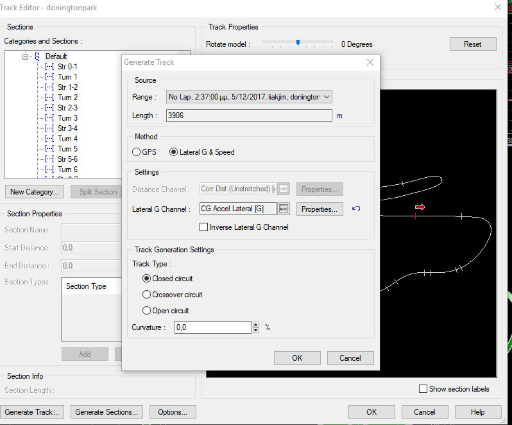The height and width of the screenshot is (425, 512).
Task: Click the Length input field
Action: (249, 116)
